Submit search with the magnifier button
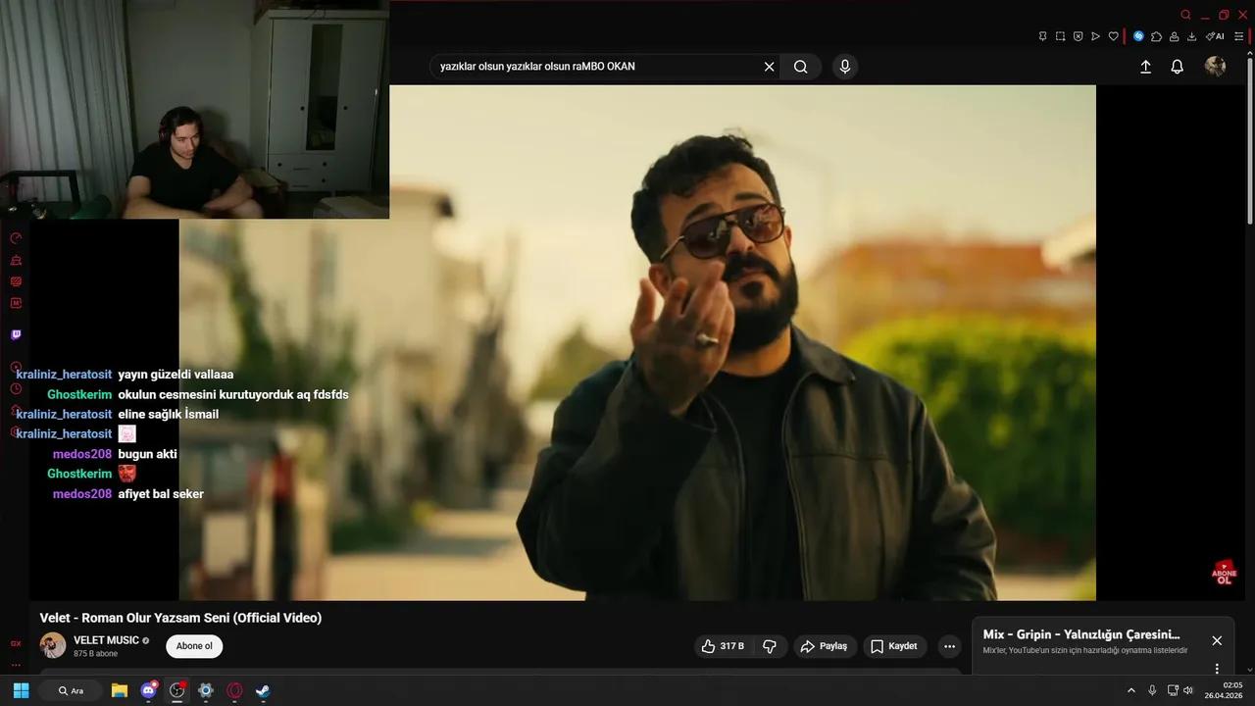 pos(801,67)
